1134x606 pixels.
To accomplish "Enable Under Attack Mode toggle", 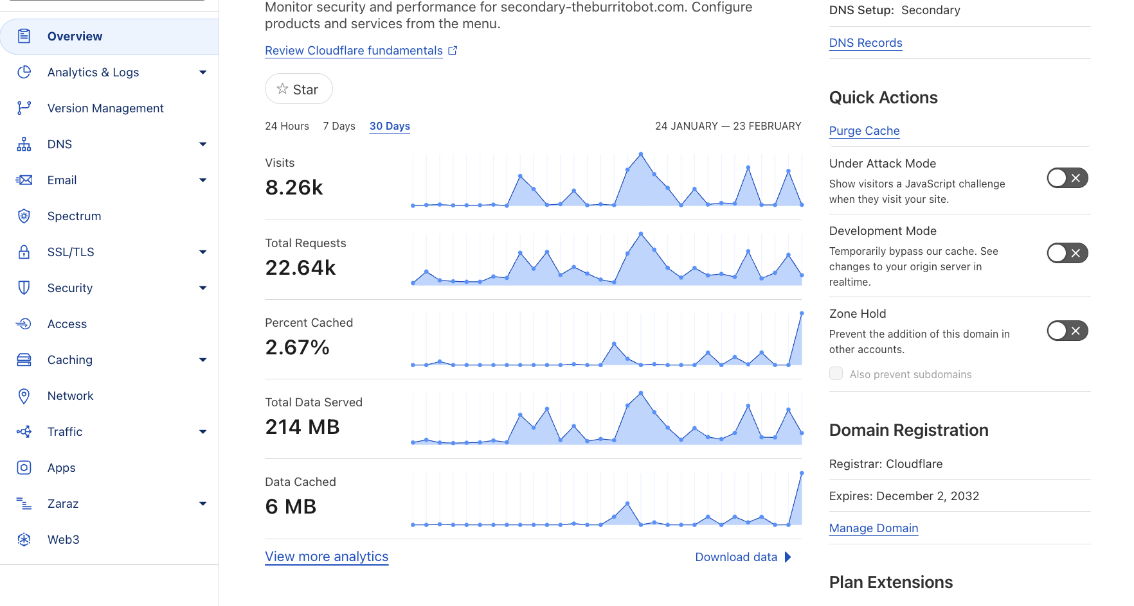I will coord(1067,178).
